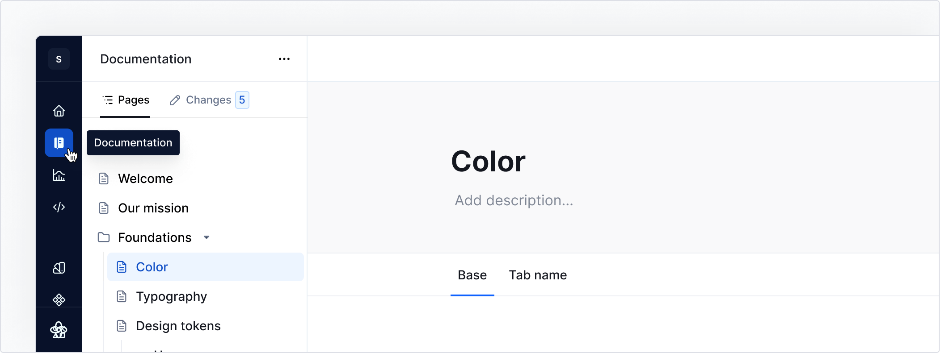Click the sidebar icon below the code icon
This screenshot has height=353, width=940.
(x=59, y=268)
